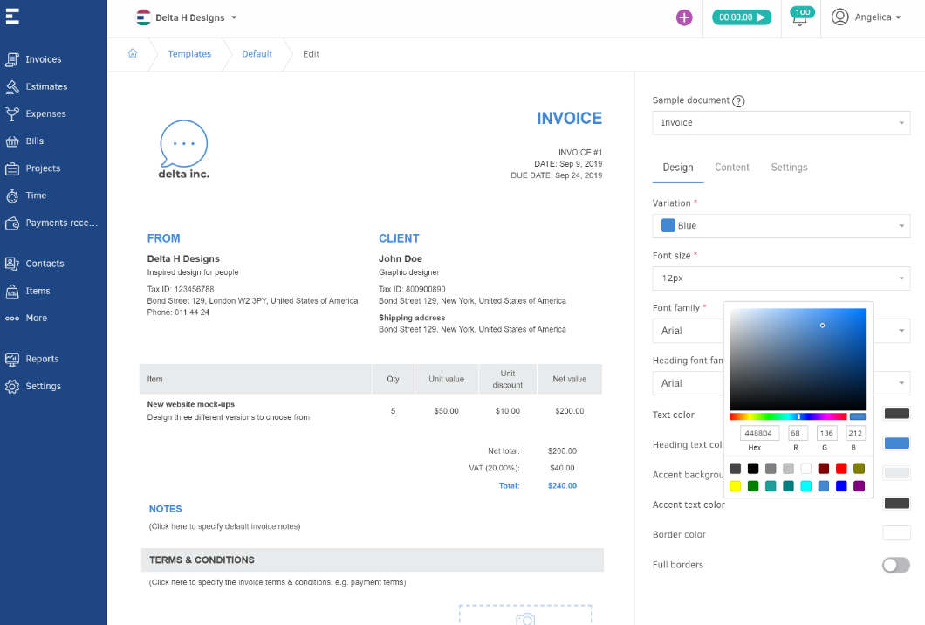Click the G value field showing 136
925x625 pixels.
coord(826,433)
